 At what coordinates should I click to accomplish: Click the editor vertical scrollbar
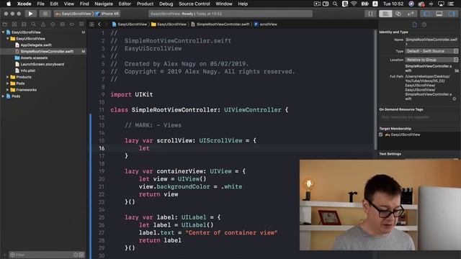(x=375, y=89)
